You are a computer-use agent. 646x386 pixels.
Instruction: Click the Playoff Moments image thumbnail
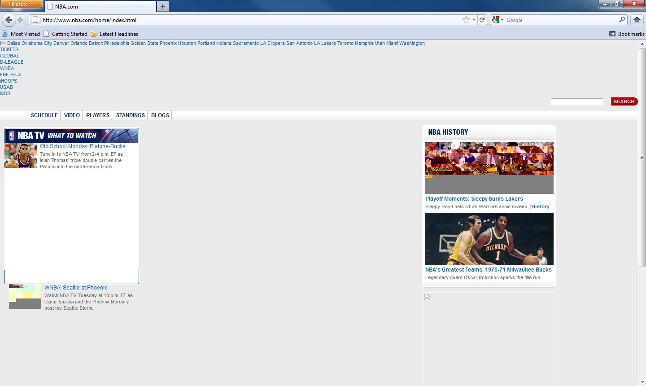pos(489,168)
